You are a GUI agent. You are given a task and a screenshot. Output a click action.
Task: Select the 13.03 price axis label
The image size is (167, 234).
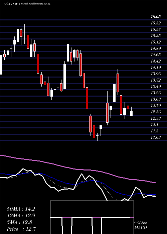click(x=156, y=99)
